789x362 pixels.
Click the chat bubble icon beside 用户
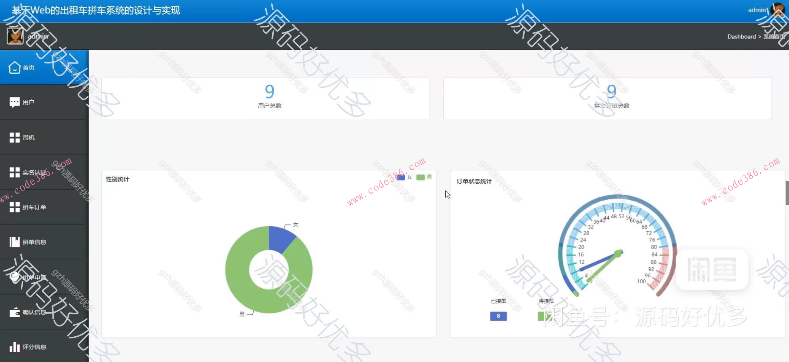point(15,102)
